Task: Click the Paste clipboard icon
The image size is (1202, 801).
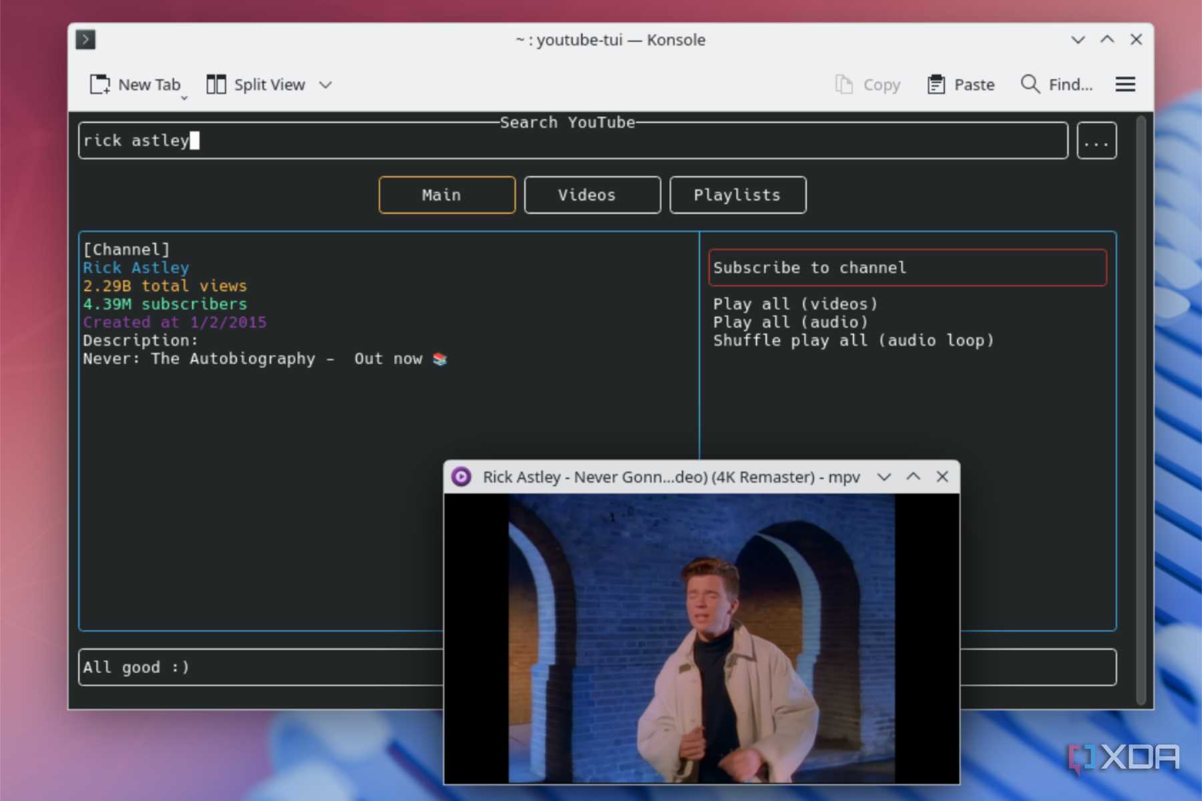Action: tap(936, 84)
